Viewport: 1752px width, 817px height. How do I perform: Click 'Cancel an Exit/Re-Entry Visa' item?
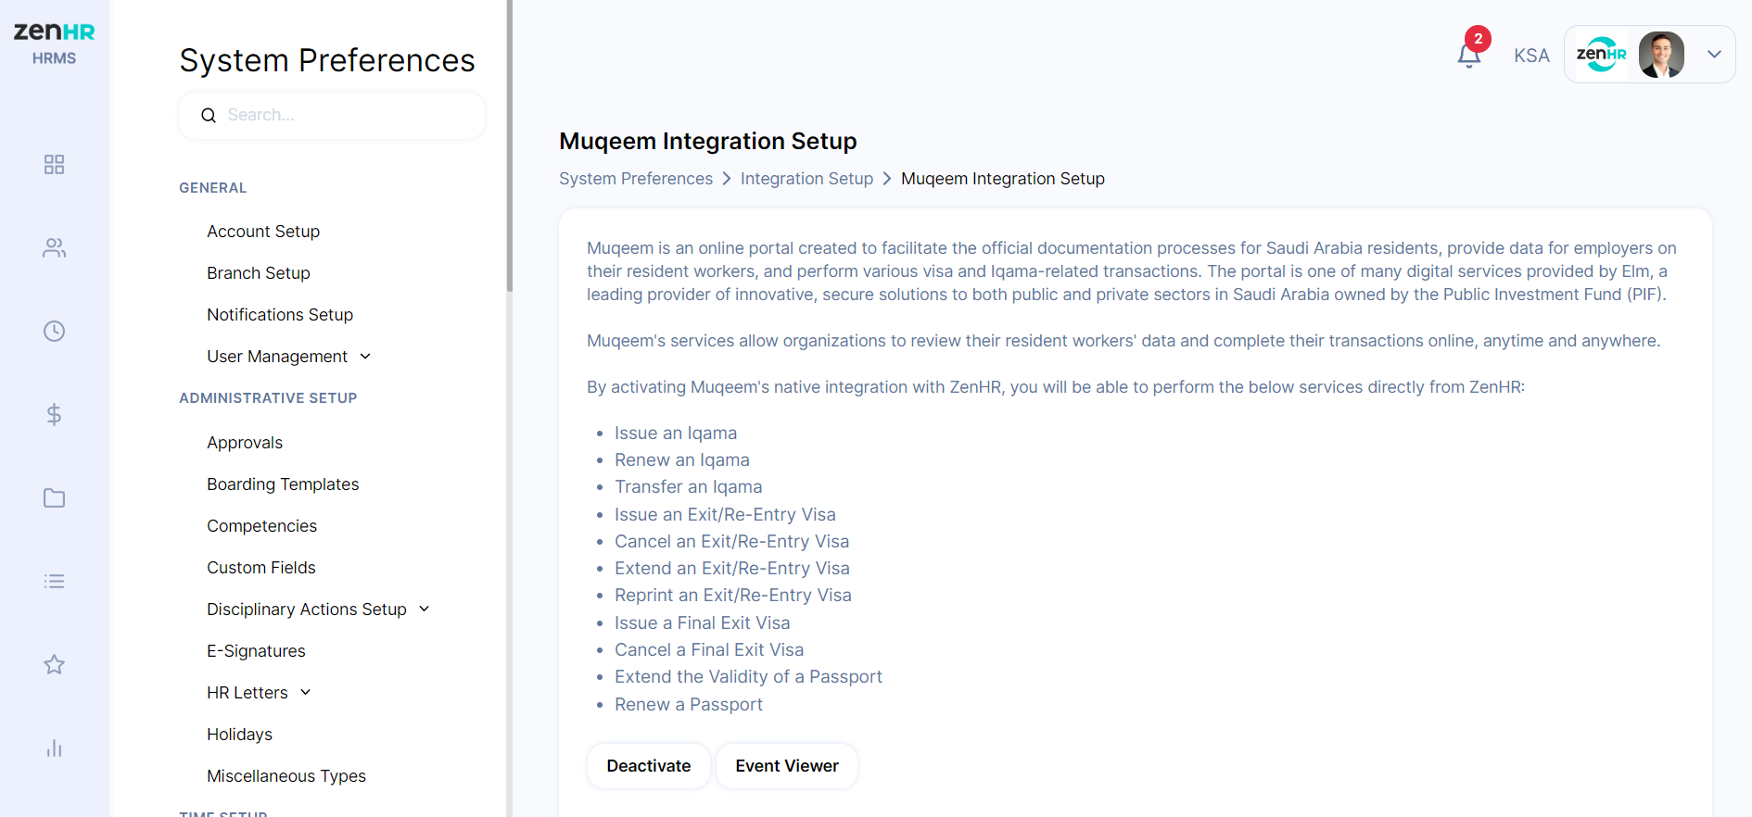732,542
